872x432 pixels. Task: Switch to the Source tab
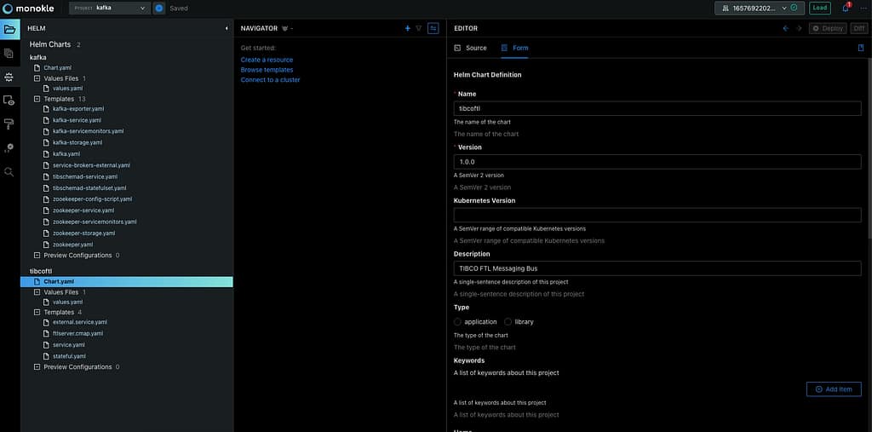(471, 48)
